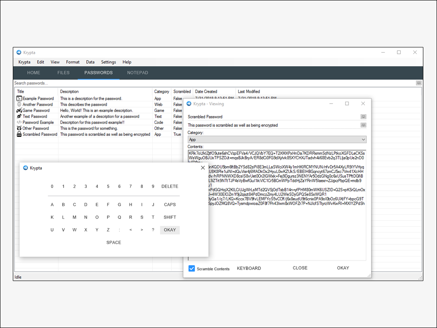Click the number 5 key
437x328 pixels.
tap(108, 186)
